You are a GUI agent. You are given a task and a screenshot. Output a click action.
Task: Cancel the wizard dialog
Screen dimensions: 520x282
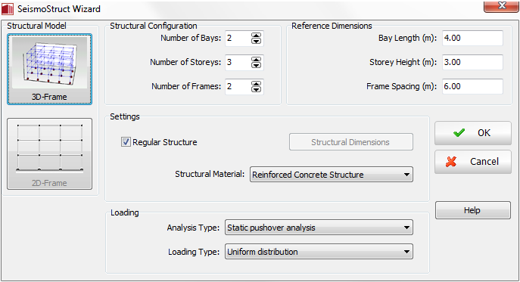pyautogui.click(x=473, y=162)
